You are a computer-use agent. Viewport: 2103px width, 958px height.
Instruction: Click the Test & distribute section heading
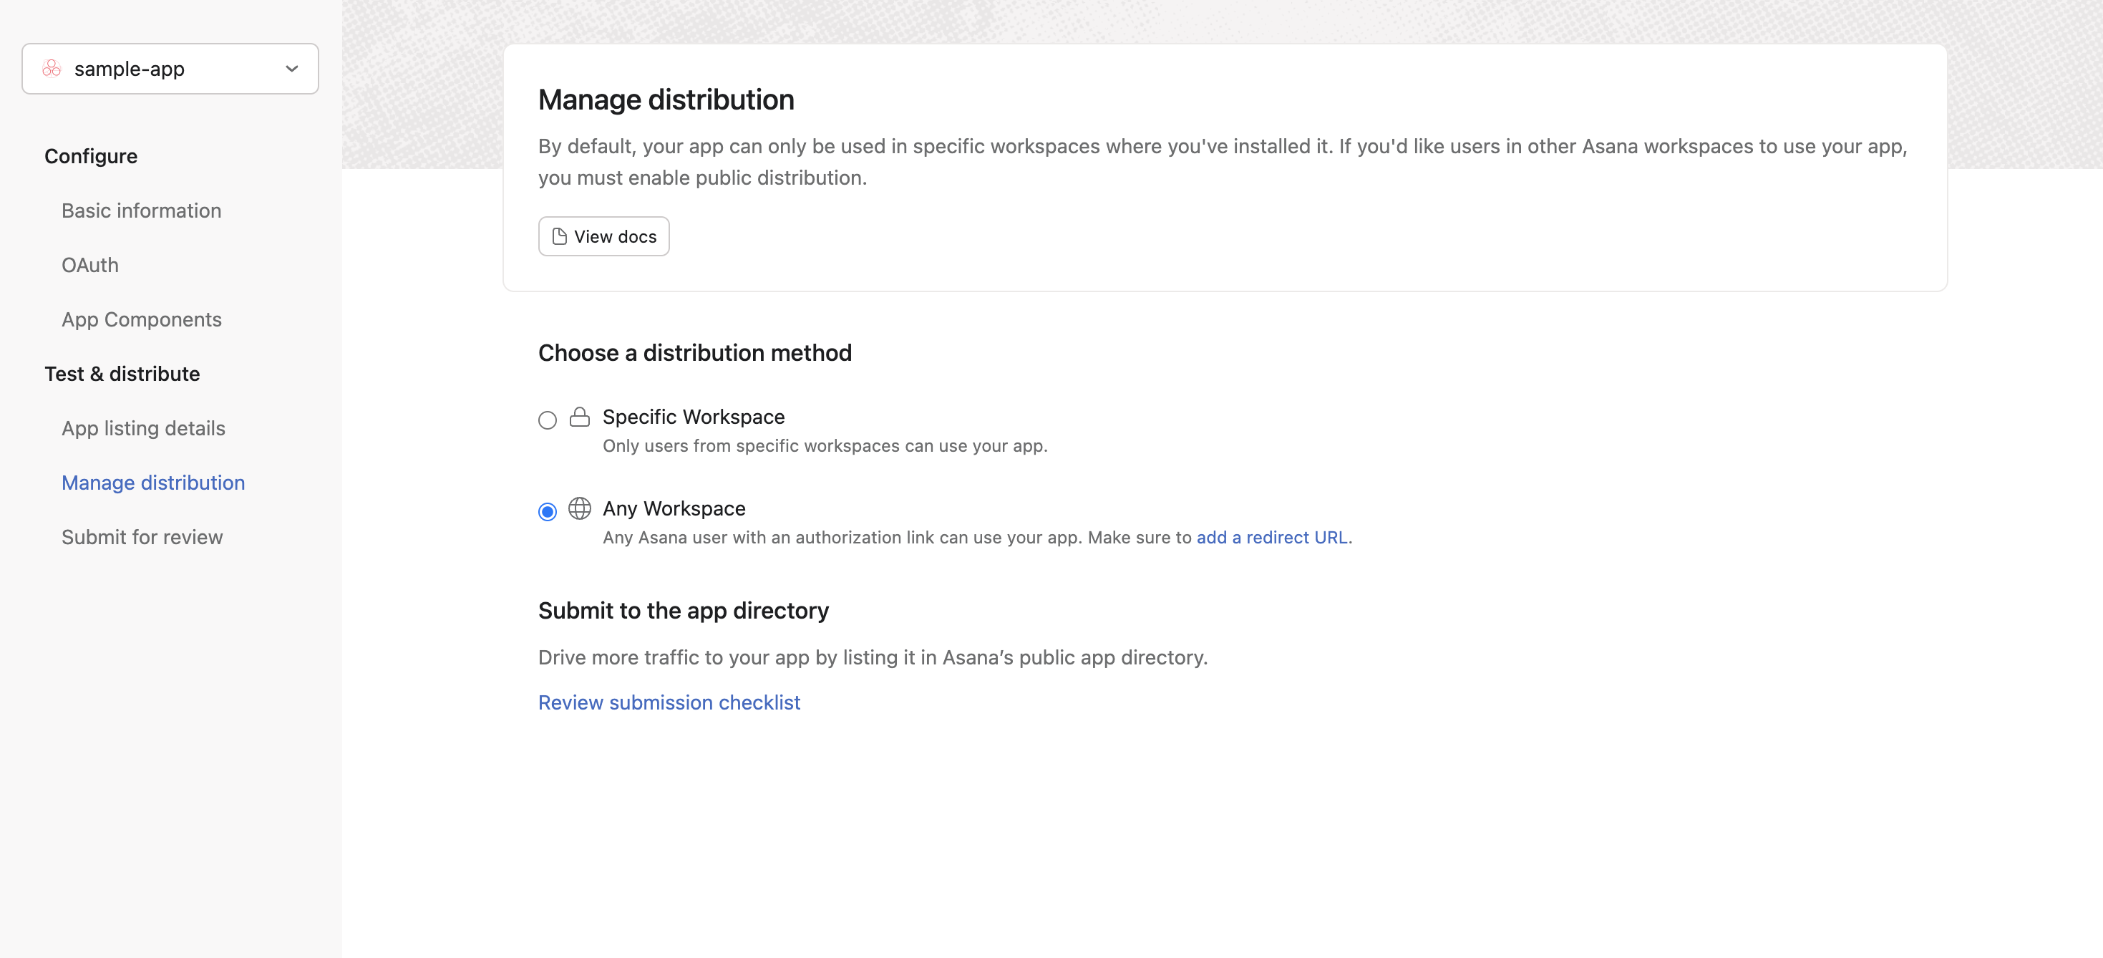(122, 374)
